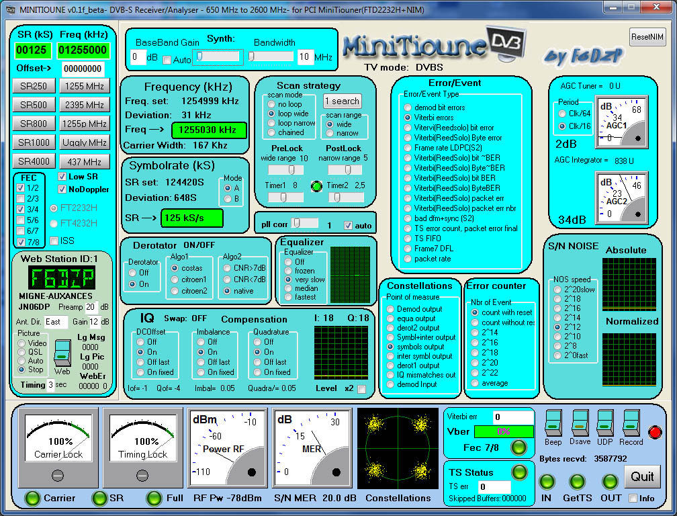Click the GetTS indicator light
The width and height of the screenshot is (677, 516).
576,482
